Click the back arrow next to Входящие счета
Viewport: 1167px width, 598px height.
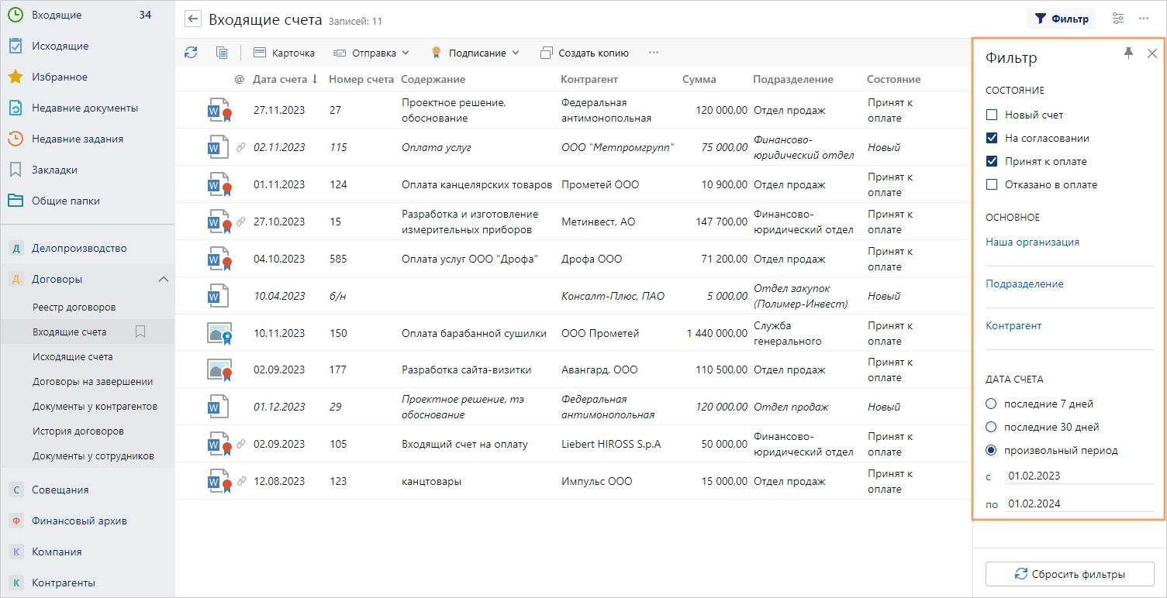tap(193, 19)
